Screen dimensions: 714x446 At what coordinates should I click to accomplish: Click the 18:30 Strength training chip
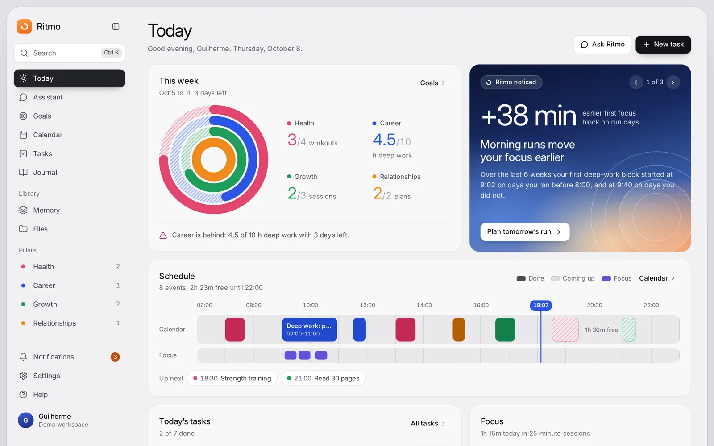232,378
